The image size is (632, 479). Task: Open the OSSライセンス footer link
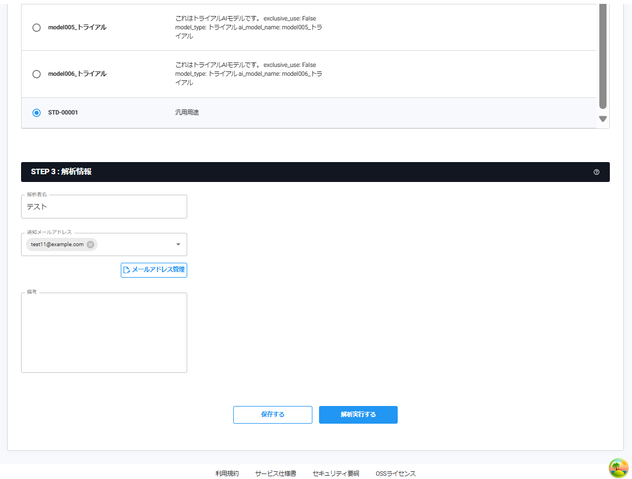coord(395,473)
